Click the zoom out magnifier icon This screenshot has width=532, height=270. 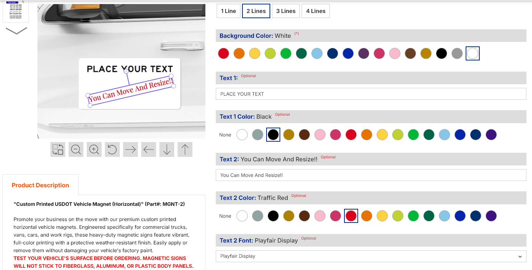click(x=76, y=149)
